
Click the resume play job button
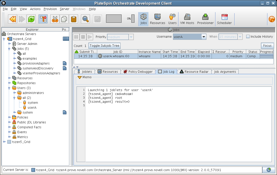point(90,37)
